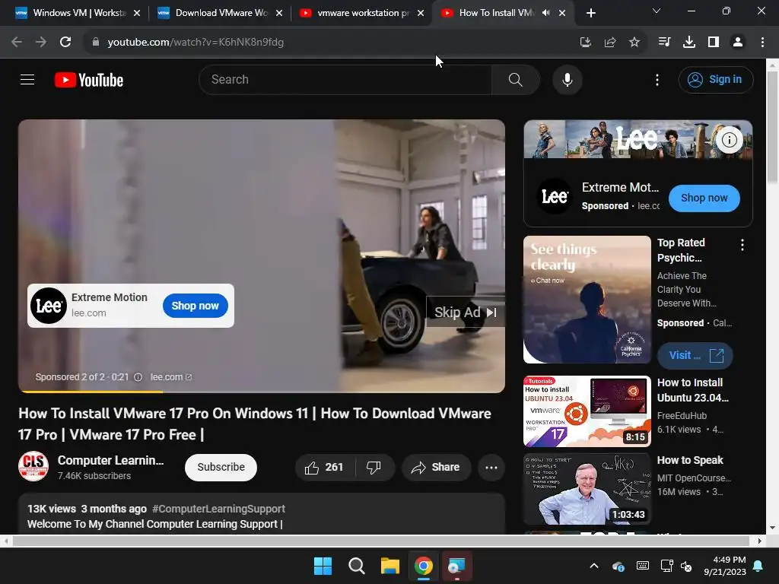
Task: Skip the ad
Action: point(466,313)
